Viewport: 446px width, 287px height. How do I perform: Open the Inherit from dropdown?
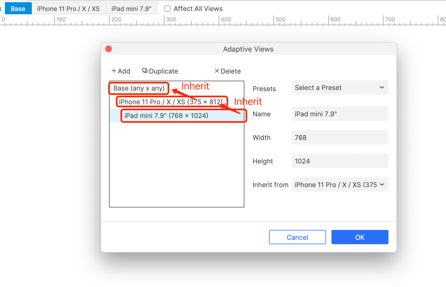click(340, 185)
